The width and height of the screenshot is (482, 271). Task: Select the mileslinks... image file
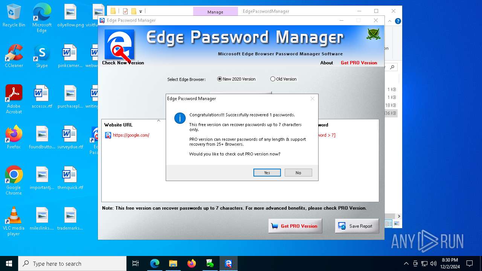click(x=42, y=219)
